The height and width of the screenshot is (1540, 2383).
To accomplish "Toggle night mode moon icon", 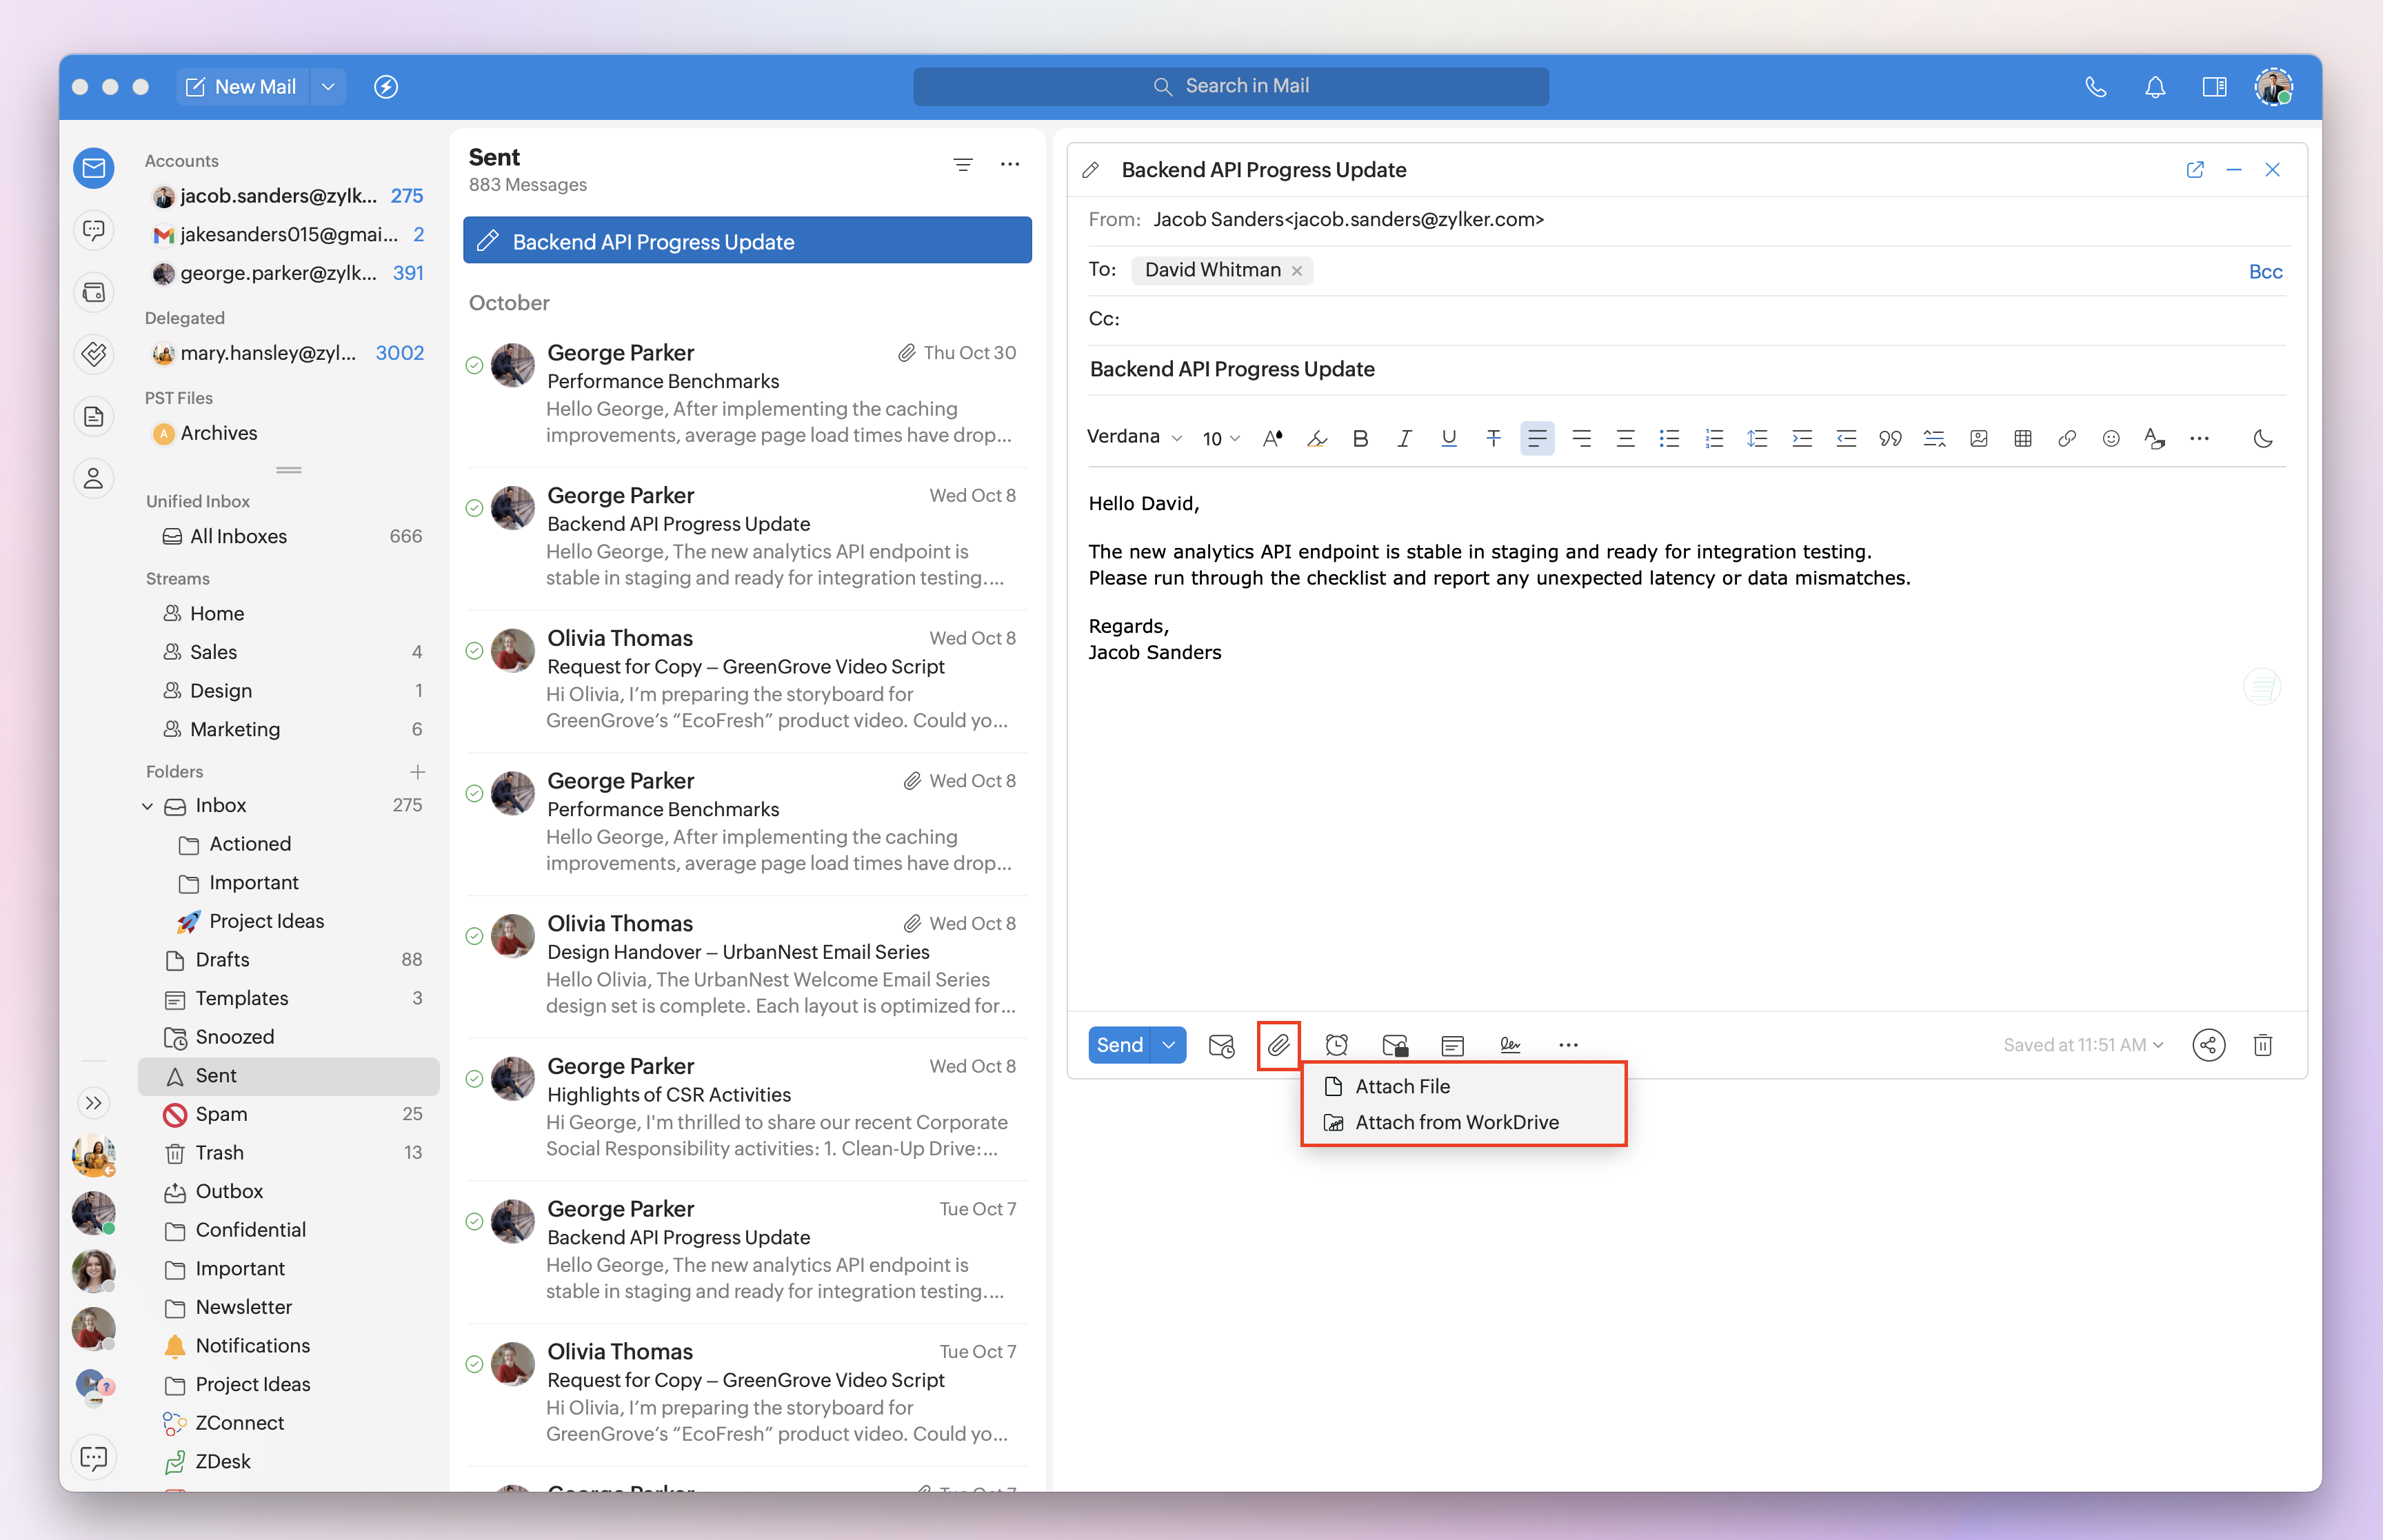I will 2262,438.
